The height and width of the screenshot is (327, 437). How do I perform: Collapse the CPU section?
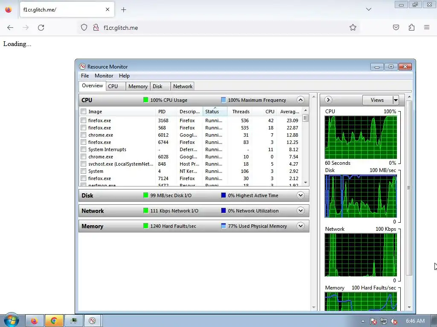coord(300,100)
